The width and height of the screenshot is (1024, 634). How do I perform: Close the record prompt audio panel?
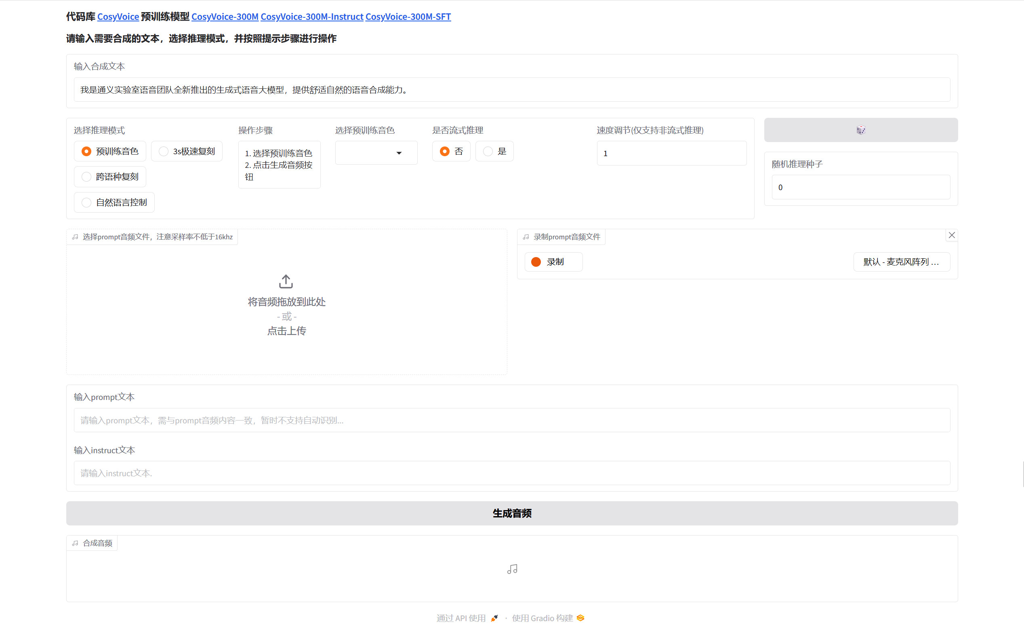tap(951, 235)
